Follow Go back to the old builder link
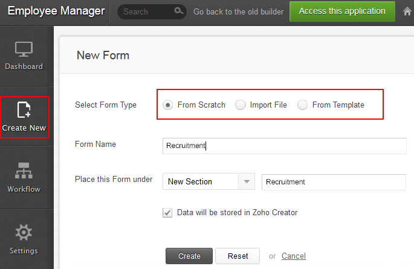The image size is (414, 269). point(238,11)
